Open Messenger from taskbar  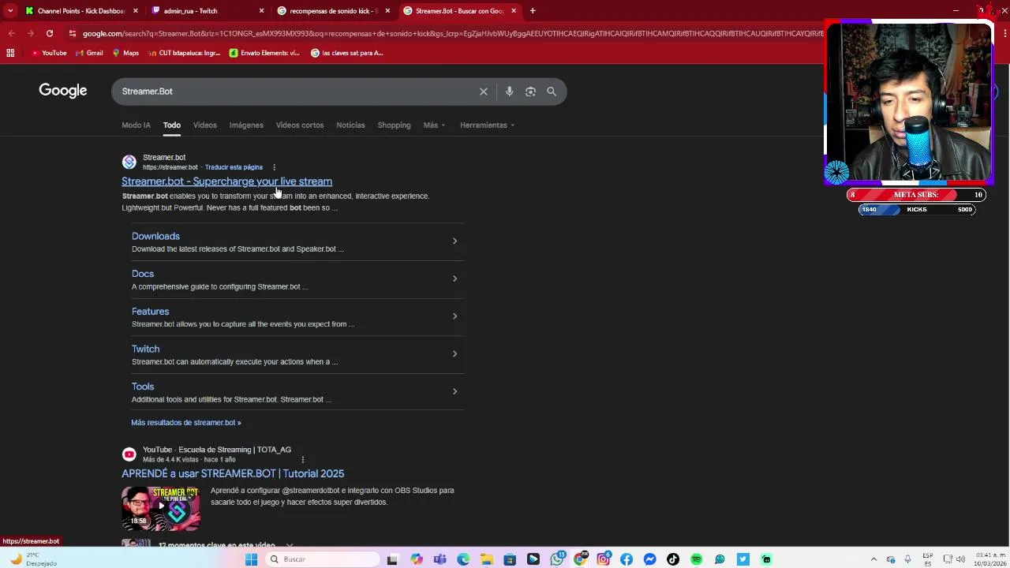coord(649,559)
